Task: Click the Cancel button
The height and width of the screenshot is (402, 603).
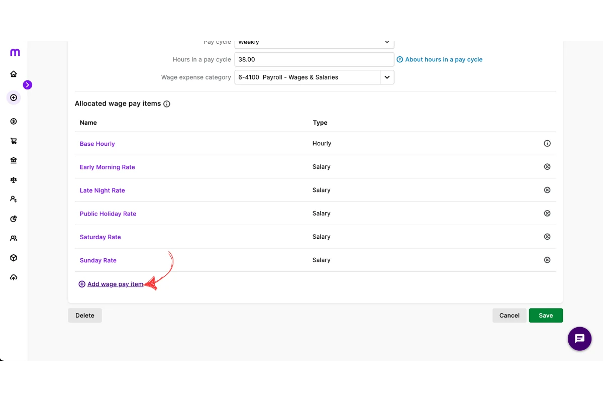Action: pos(509,315)
